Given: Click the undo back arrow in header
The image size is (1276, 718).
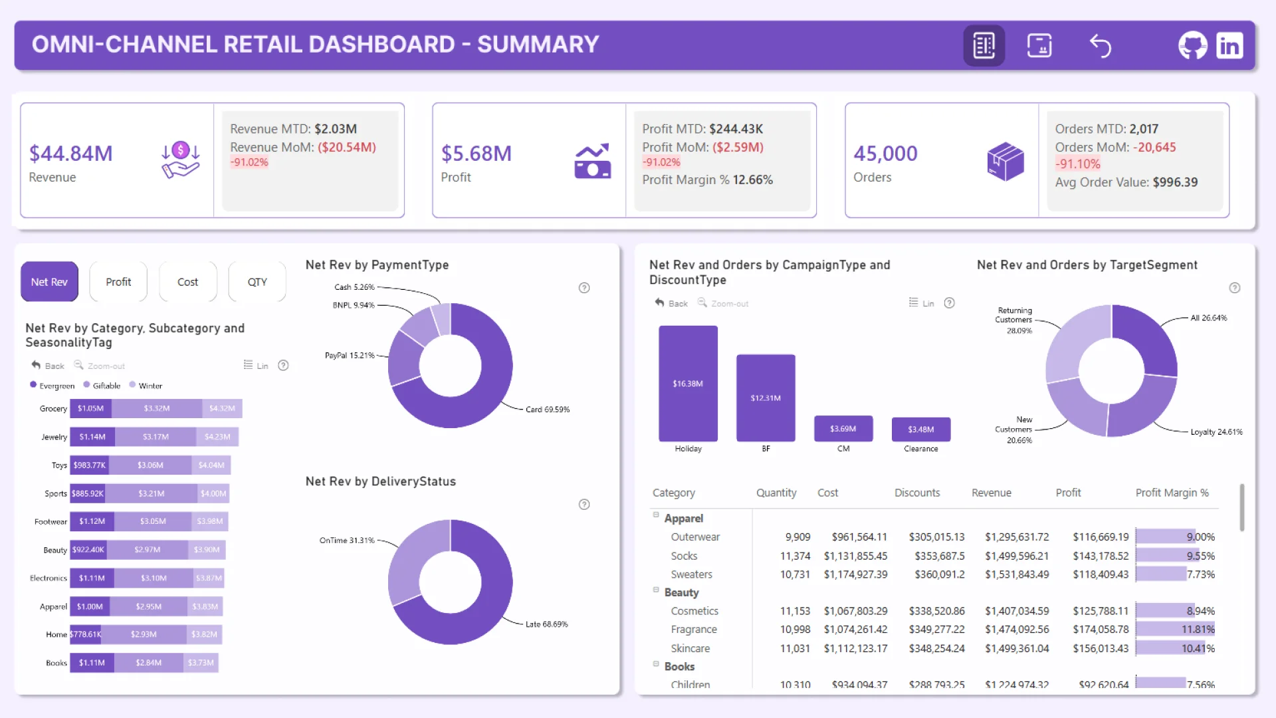Looking at the screenshot, I should pyautogui.click(x=1101, y=46).
